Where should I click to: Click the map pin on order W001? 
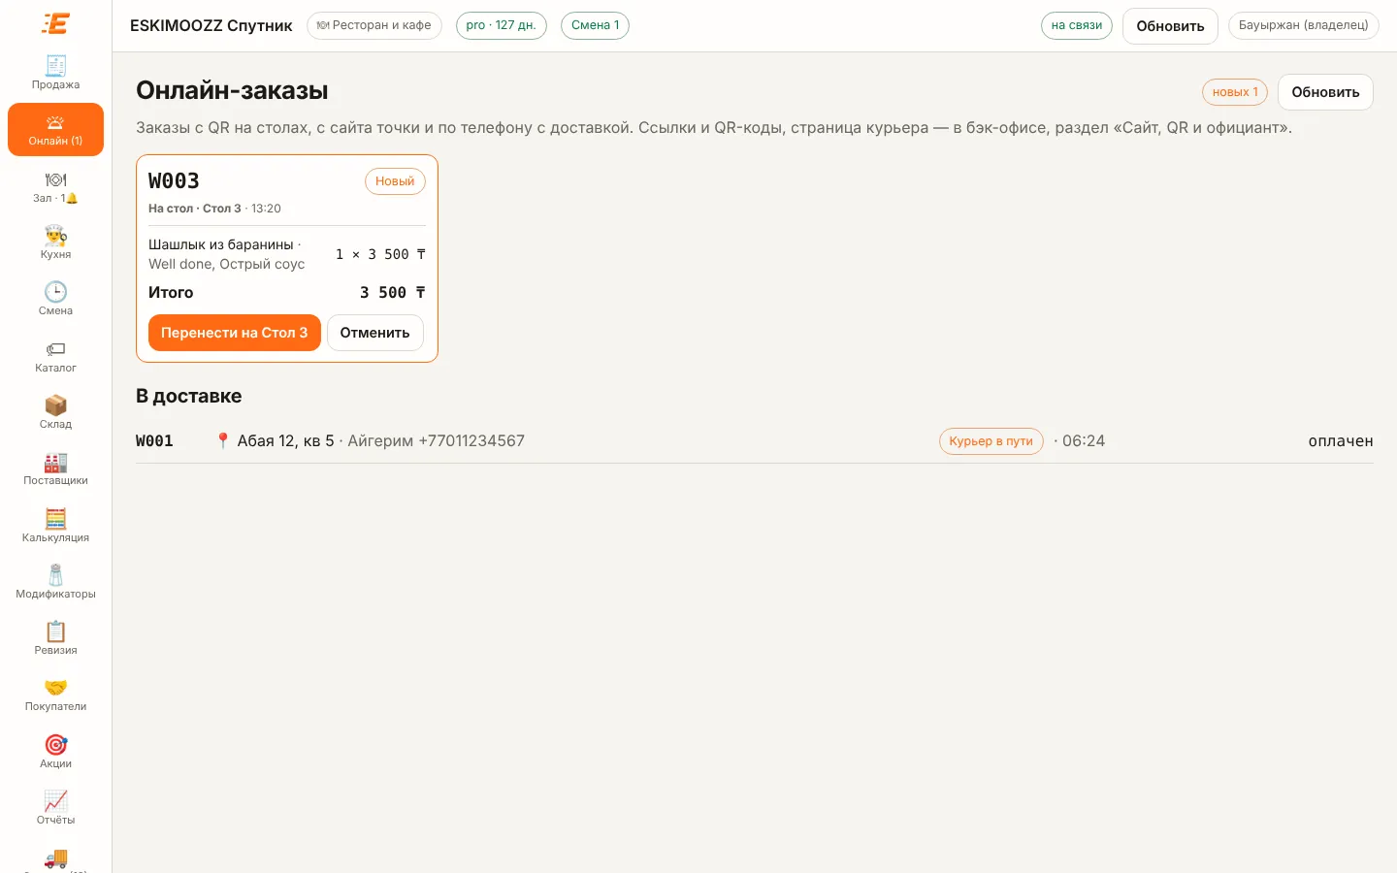coord(223,440)
